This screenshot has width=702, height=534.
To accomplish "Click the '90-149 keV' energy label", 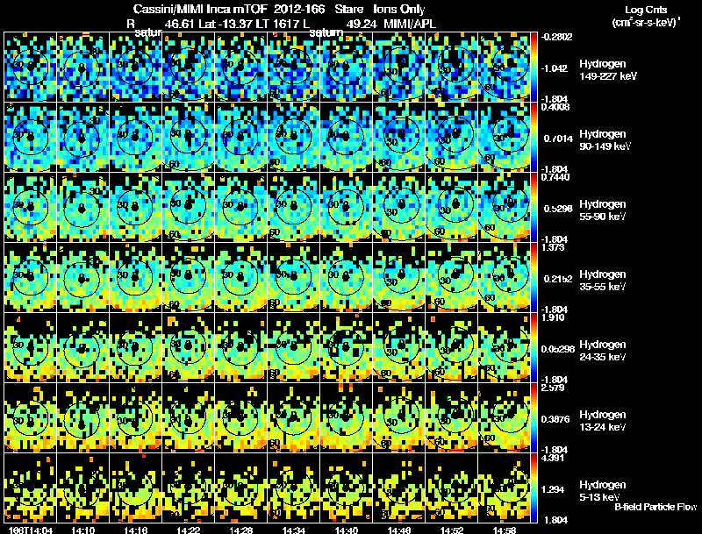I will tap(605, 146).
